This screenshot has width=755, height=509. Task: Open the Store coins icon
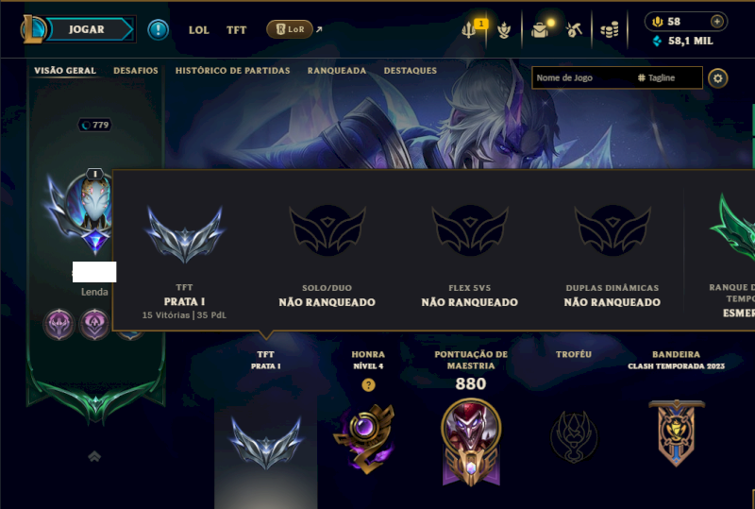[610, 30]
